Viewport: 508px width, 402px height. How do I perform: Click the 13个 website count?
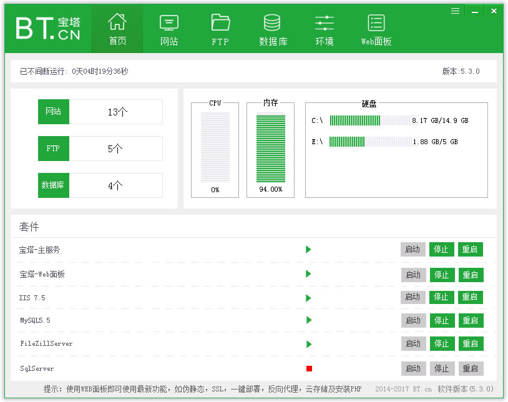[117, 112]
